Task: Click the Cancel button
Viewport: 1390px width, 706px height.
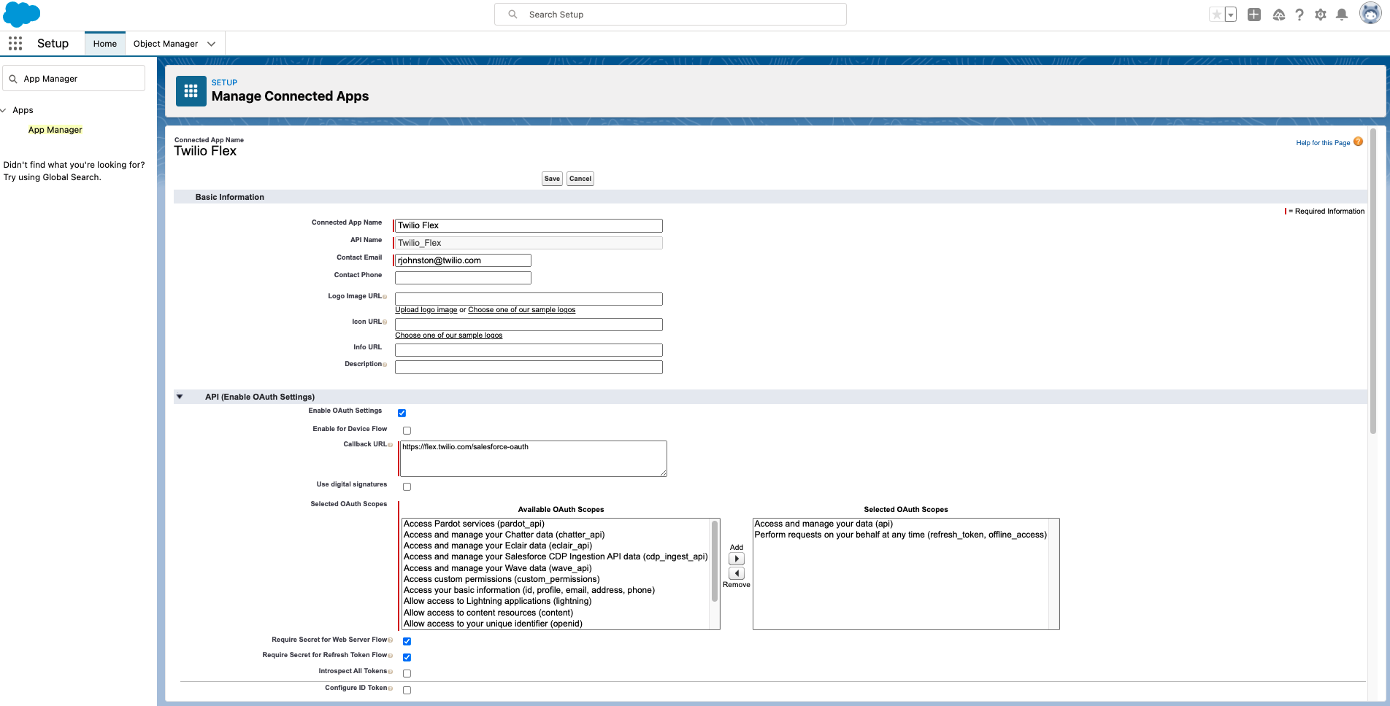Action: click(x=580, y=179)
